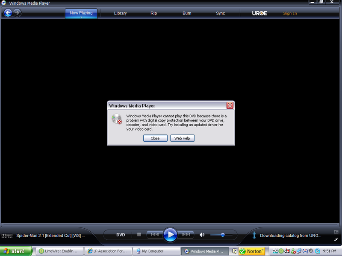This screenshot has width=342, height=256.
Task: Click the system clock showing 9:51 PM
Action: pyautogui.click(x=330, y=251)
